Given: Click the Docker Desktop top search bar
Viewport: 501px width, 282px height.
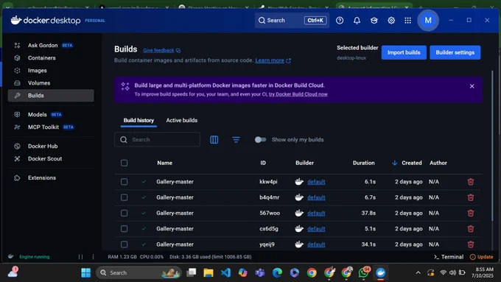Looking at the screenshot, I should (x=292, y=21).
